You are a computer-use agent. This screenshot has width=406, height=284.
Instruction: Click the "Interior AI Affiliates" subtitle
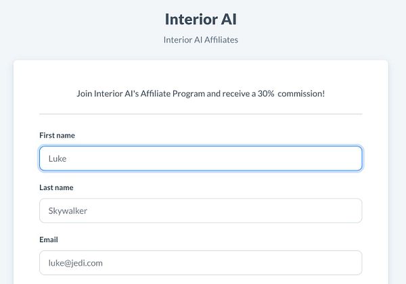click(200, 39)
